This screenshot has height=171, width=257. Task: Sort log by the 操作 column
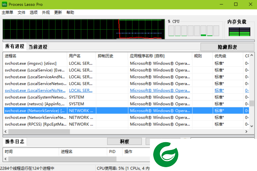point(136,152)
